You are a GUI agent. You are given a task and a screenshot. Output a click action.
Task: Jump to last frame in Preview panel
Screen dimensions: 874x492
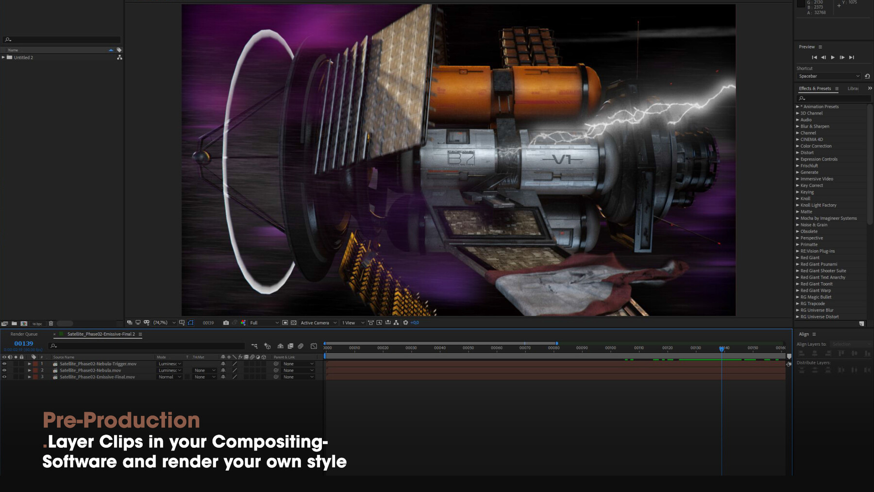click(851, 57)
